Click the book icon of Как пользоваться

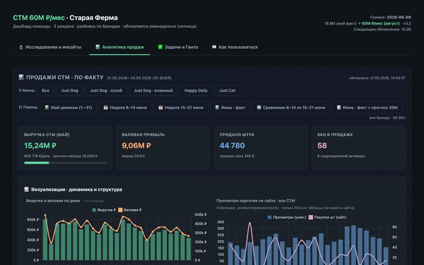tap(214, 47)
